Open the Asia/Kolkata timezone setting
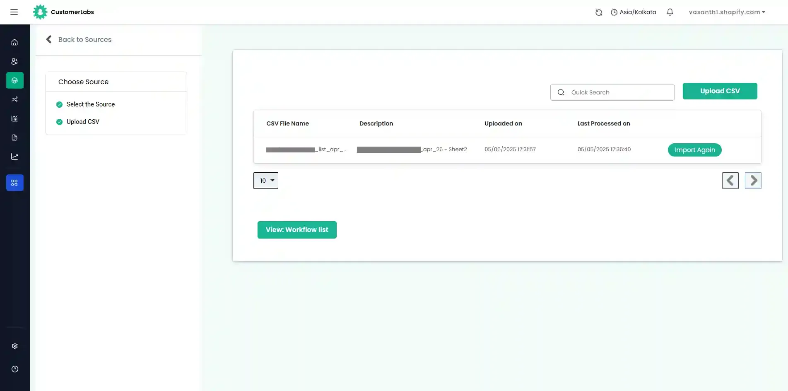788x391 pixels. 634,12
